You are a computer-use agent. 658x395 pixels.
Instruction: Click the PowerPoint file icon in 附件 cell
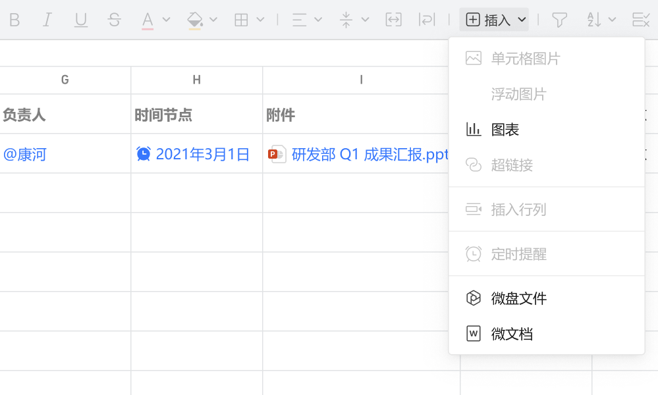pyautogui.click(x=277, y=154)
